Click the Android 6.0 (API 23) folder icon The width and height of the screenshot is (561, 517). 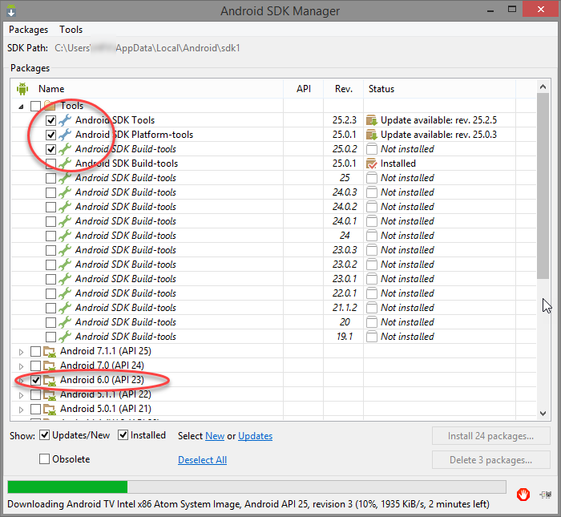(50, 380)
